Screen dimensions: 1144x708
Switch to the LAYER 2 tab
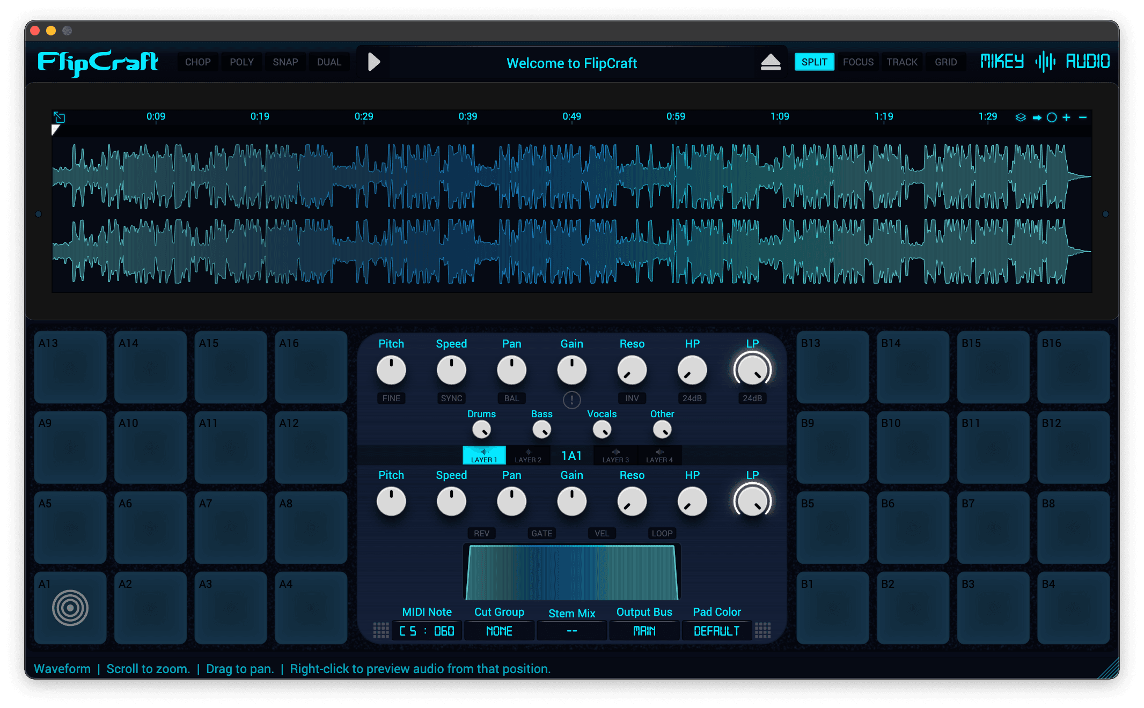click(x=528, y=456)
